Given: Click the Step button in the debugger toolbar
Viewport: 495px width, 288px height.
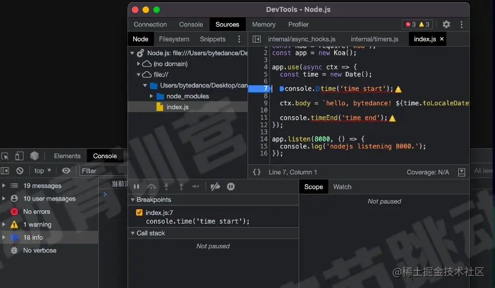Looking at the screenshot, I should 196,186.
